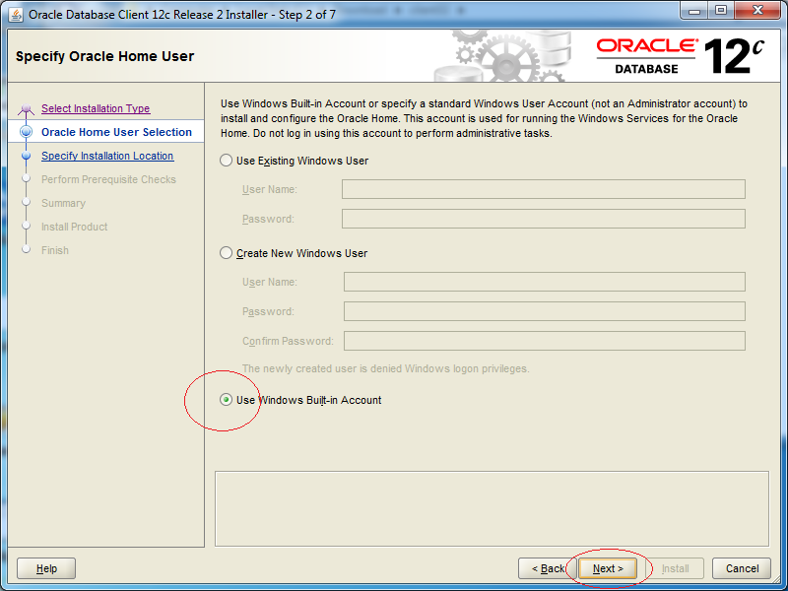Click the Specify Oracle Home User heading
This screenshot has width=788, height=591.
[x=104, y=56]
